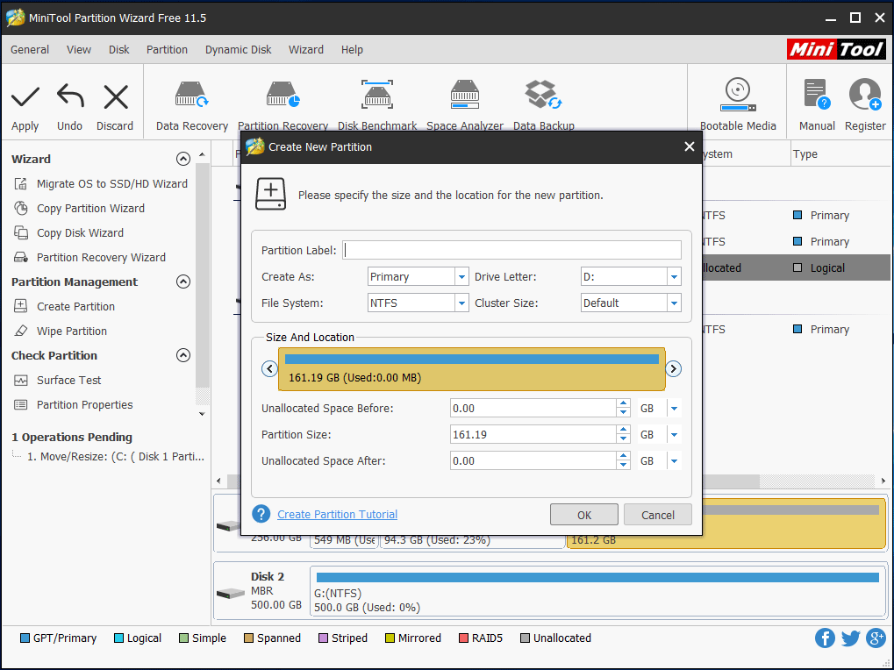Start Migrate OS to SSD/HD Wizard
894x670 pixels.
[x=111, y=184]
